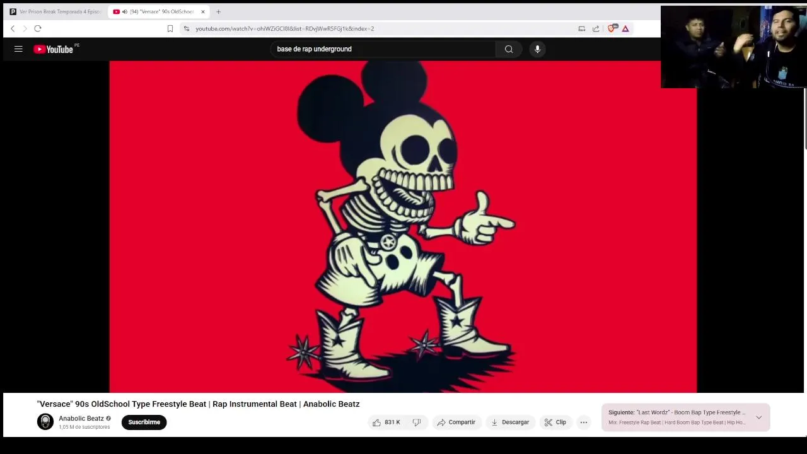Reload the current page
Screen dimensions: 807x454
coord(38,28)
